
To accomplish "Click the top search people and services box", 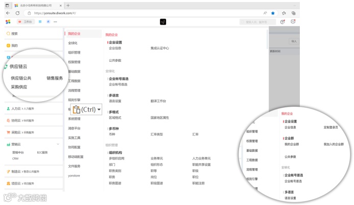I will pos(257,22).
